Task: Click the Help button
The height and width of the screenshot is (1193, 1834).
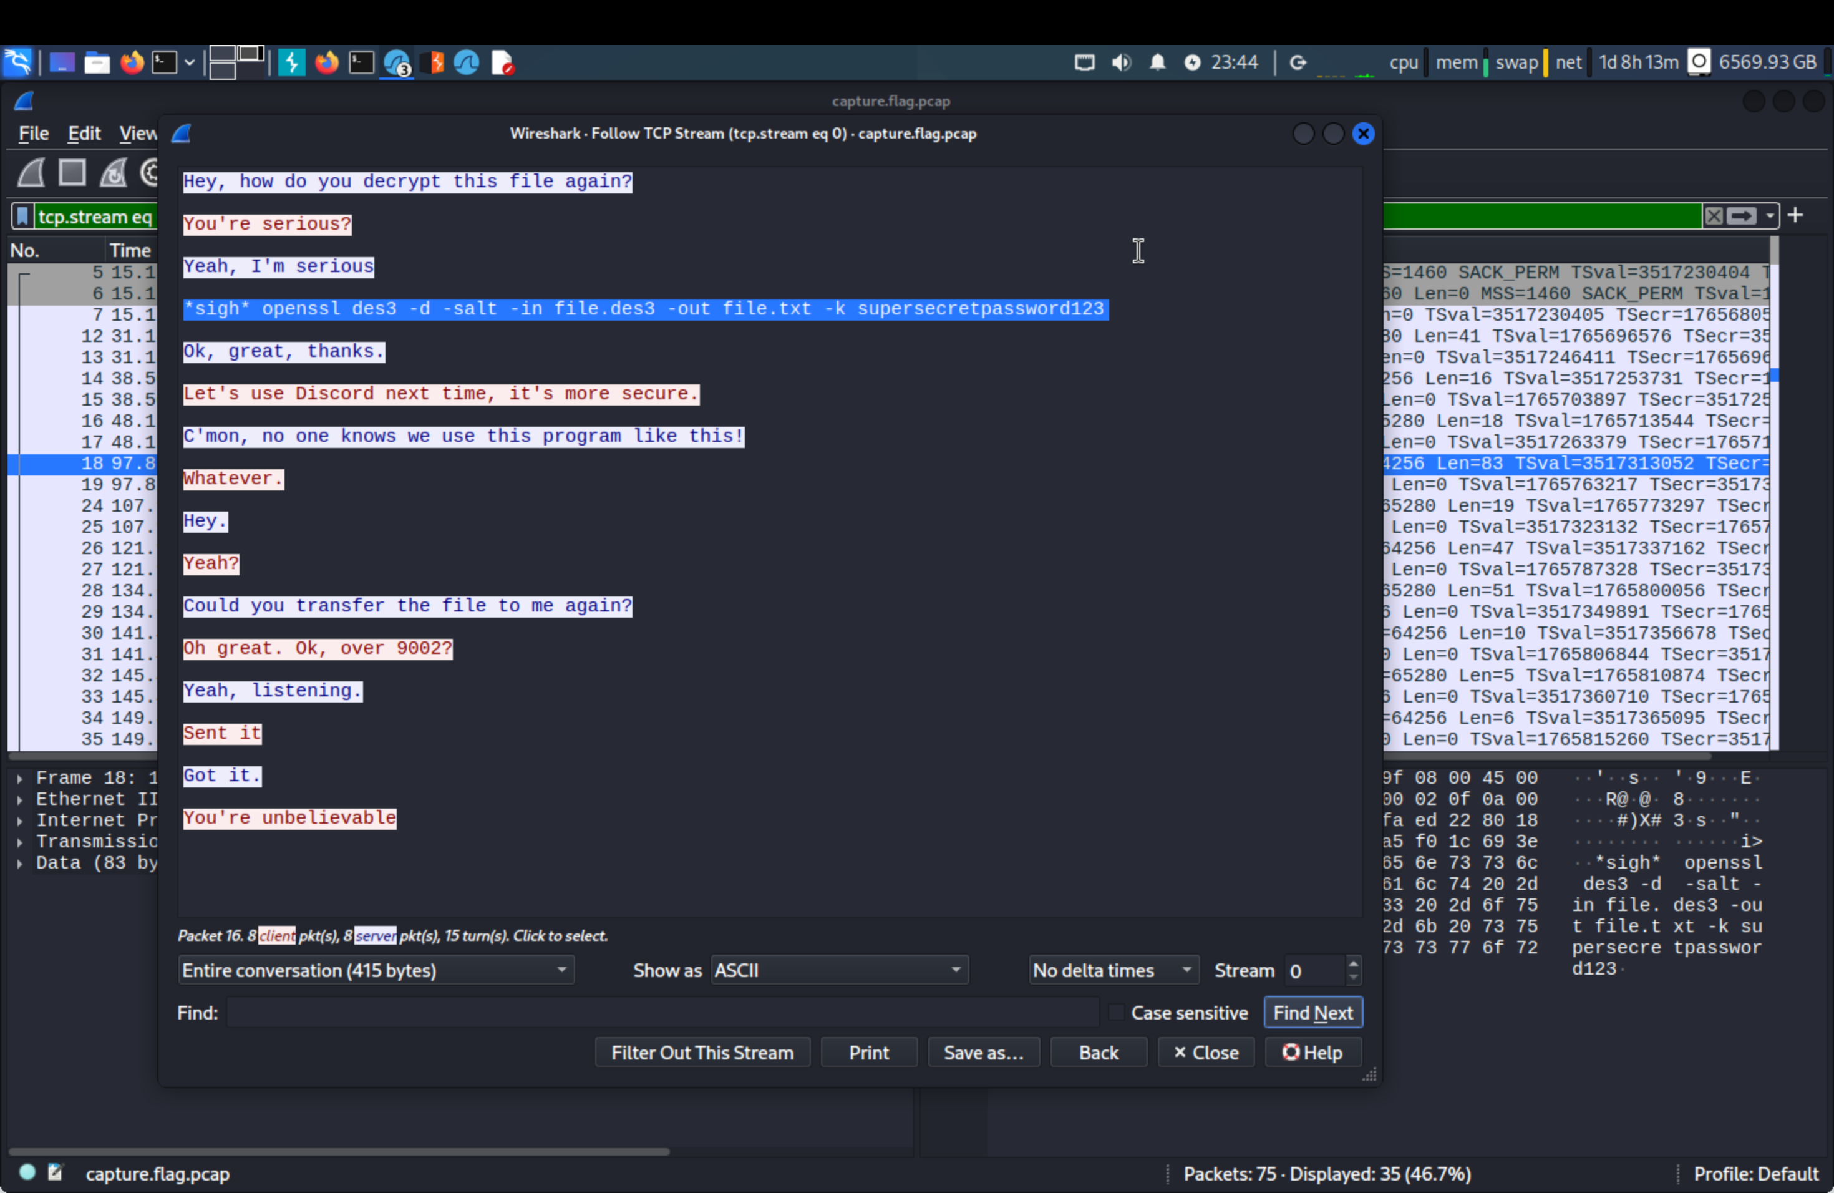Action: (x=1313, y=1053)
